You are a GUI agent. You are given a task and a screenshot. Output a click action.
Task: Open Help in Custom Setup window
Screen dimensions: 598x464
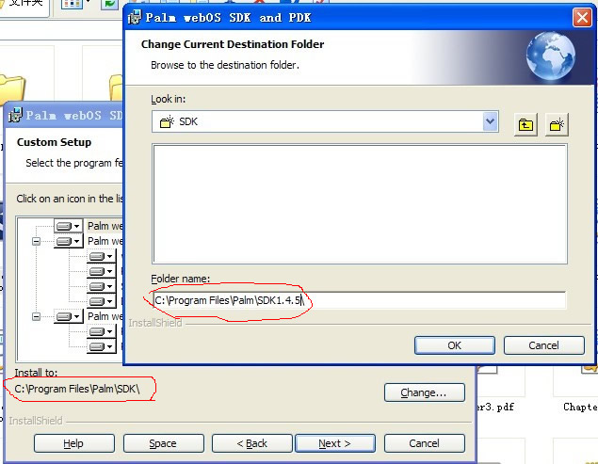coord(74,443)
